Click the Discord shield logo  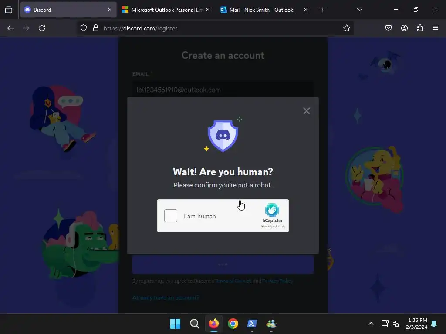[223, 136]
